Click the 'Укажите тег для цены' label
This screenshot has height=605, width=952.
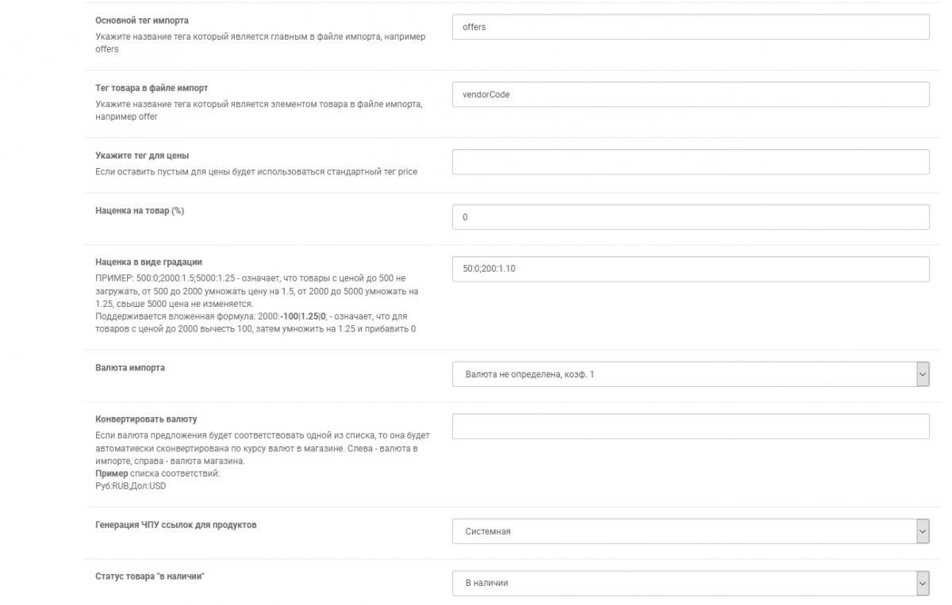[x=142, y=155]
